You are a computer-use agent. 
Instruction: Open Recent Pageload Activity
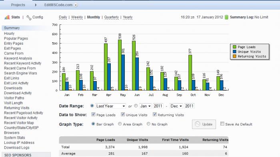pyautogui.click(x=24, y=113)
